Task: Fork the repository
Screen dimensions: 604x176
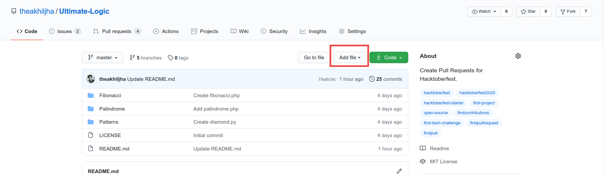Action: [x=568, y=11]
